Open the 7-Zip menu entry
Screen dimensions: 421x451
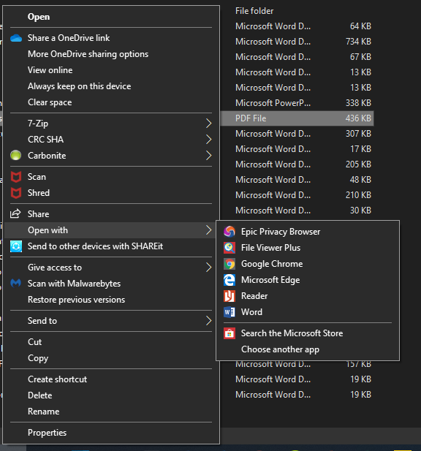click(111, 124)
